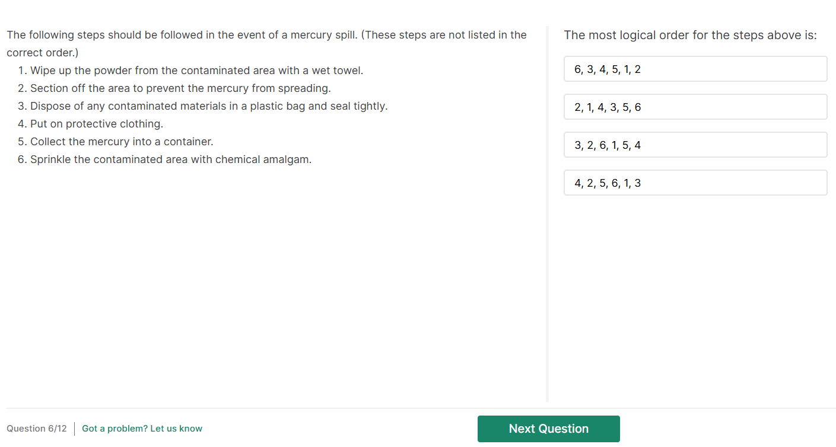
Task: Click step 6 about sprinkling chemical amalgam
Action: point(170,159)
